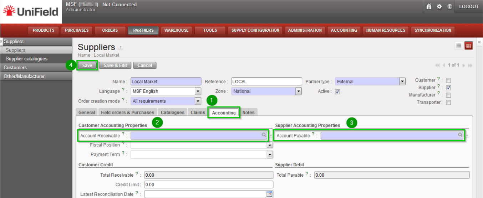Image resolution: width=483 pixels, height=198 pixels.
Task: Open the Field orders & Purchases tab
Action: [127, 113]
